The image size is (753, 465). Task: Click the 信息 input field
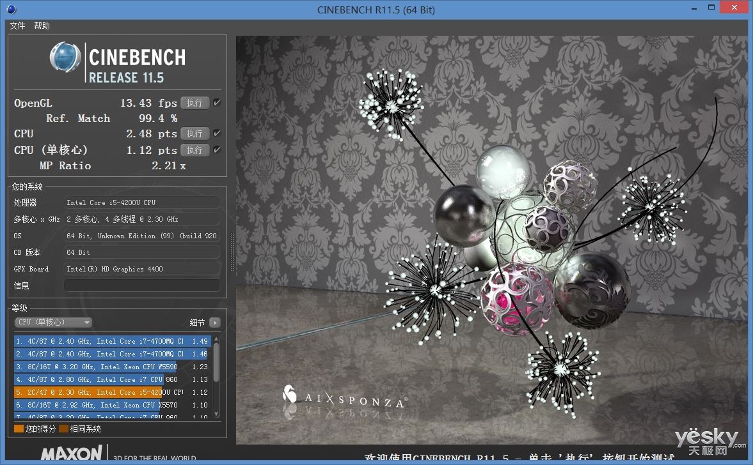[x=141, y=286]
